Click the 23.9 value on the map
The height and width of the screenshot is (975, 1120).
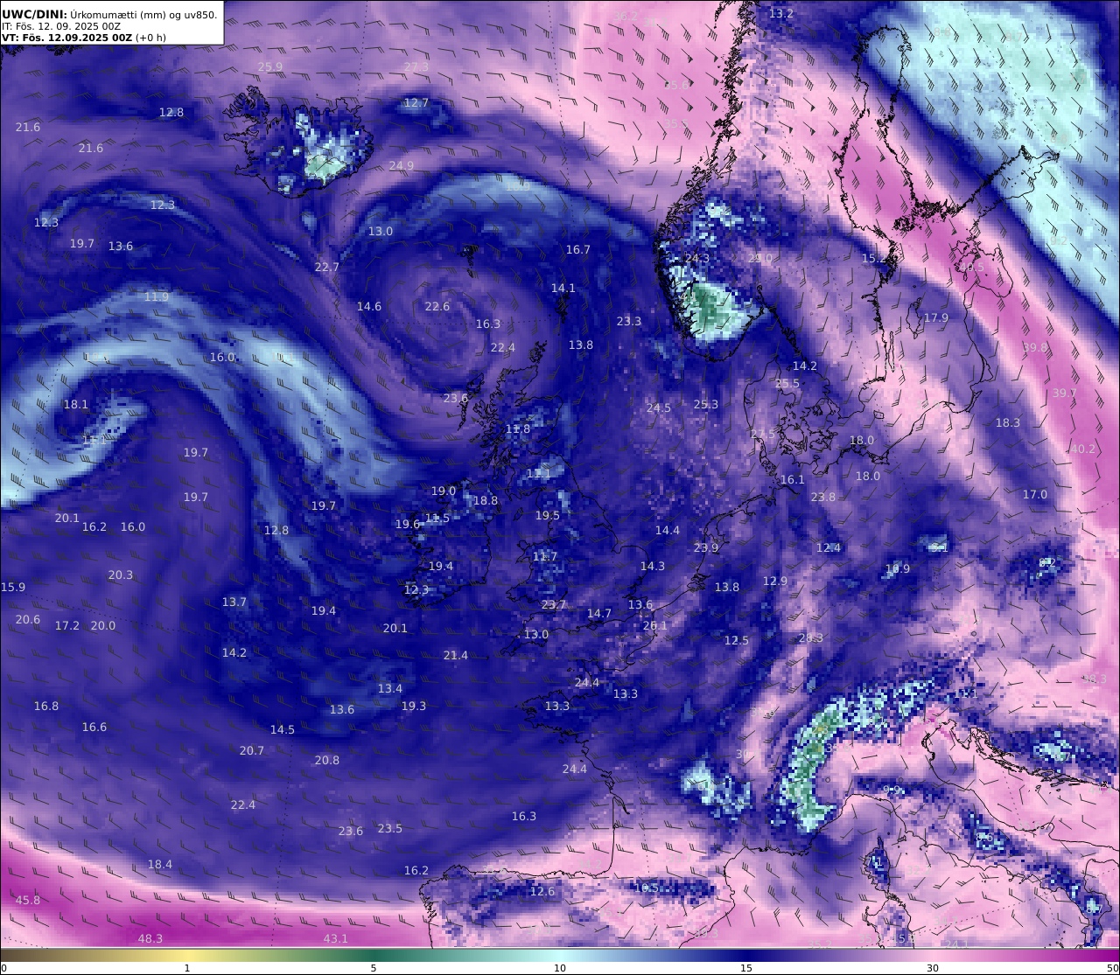[706, 548]
